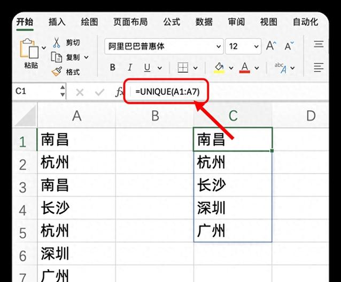The image size is (341, 282).
Task: Select column C header
Action: tap(233, 116)
